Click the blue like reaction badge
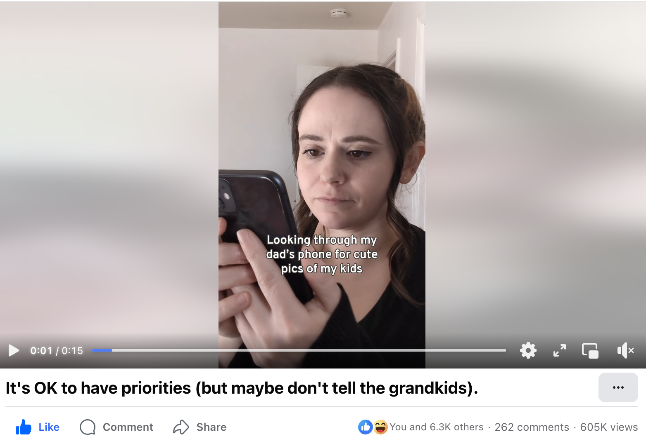 [365, 427]
